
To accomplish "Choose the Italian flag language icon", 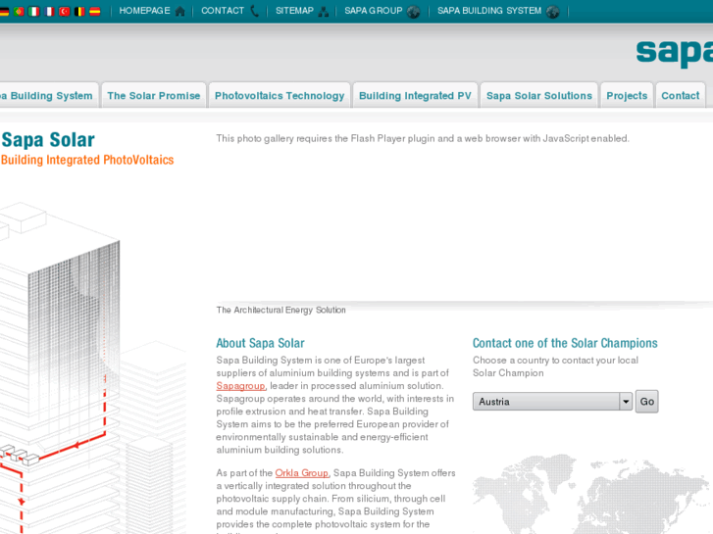I will pyautogui.click(x=33, y=12).
